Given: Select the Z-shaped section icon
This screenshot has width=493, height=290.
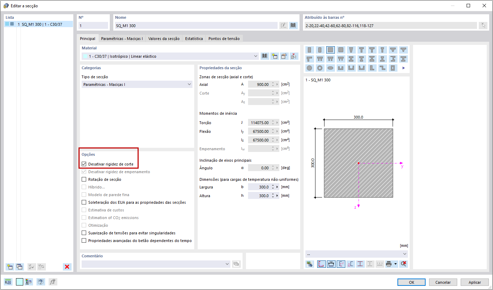Looking at the screenshot, I should [383, 68].
